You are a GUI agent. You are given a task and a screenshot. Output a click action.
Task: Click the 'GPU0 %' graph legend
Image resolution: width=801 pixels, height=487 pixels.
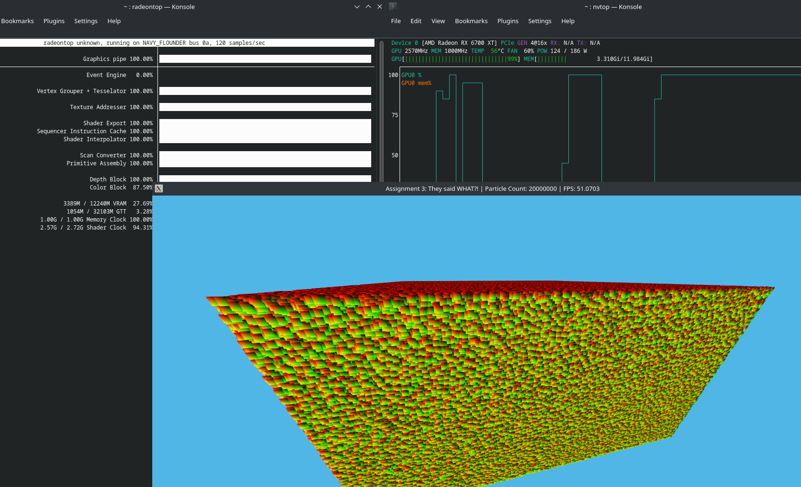point(411,75)
